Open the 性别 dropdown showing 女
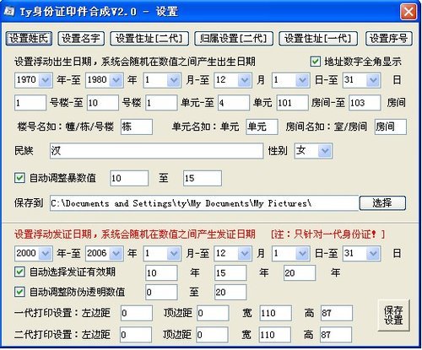The width and height of the screenshot is (422, 350). pos(325,151)
